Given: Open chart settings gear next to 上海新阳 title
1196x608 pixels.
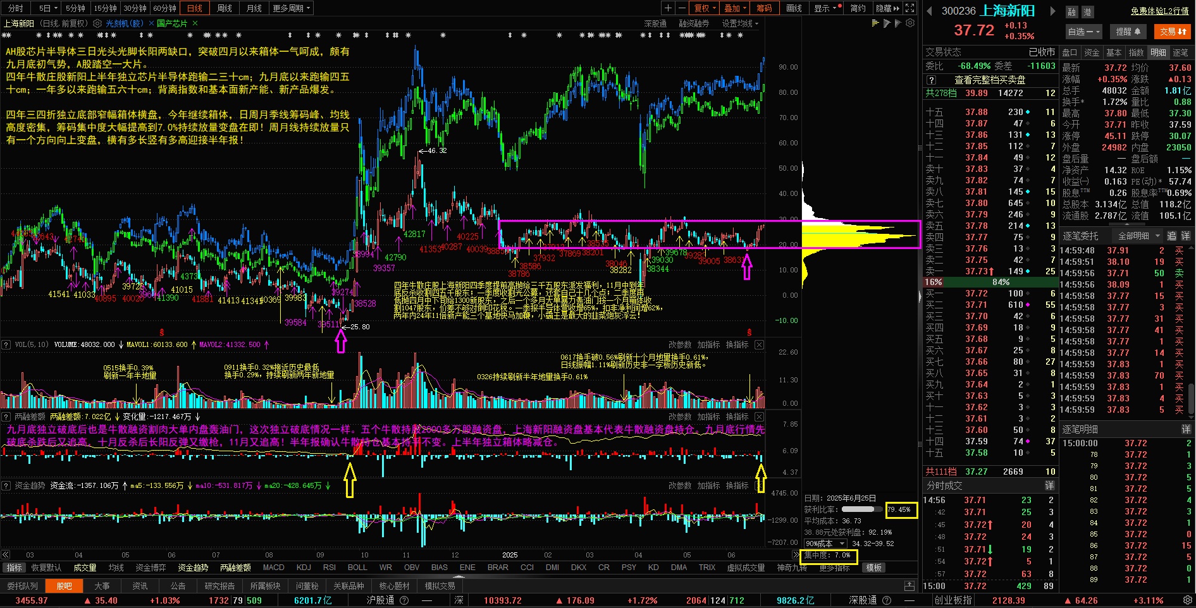Looking at the screenshot, I should pyautogui.click(x=97, y=23).
